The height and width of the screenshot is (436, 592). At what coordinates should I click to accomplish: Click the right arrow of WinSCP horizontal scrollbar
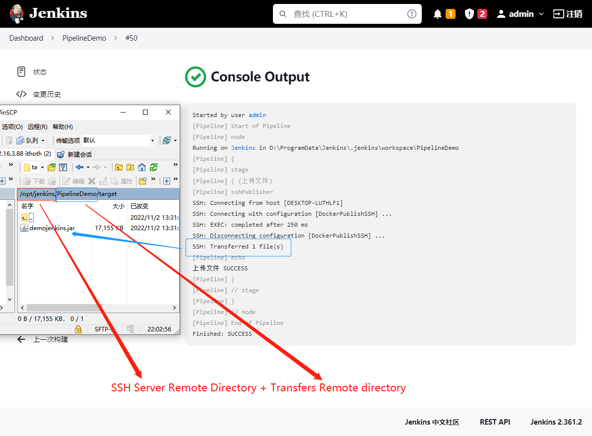[x=175, y=308]
